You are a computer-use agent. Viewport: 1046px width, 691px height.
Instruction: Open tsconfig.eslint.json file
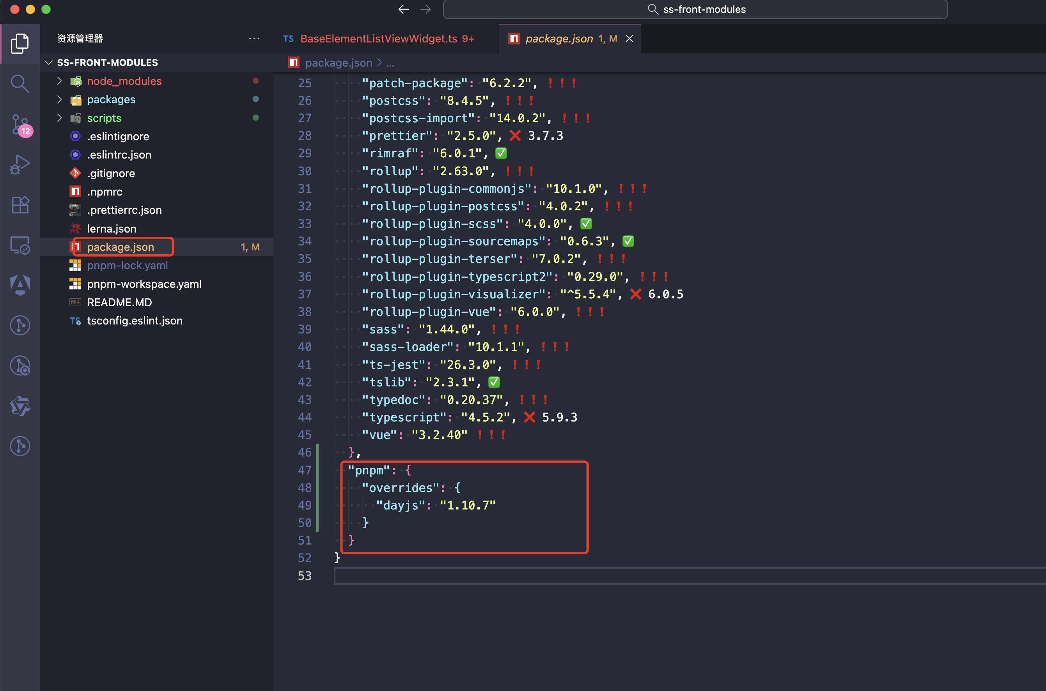coord(135,321)
